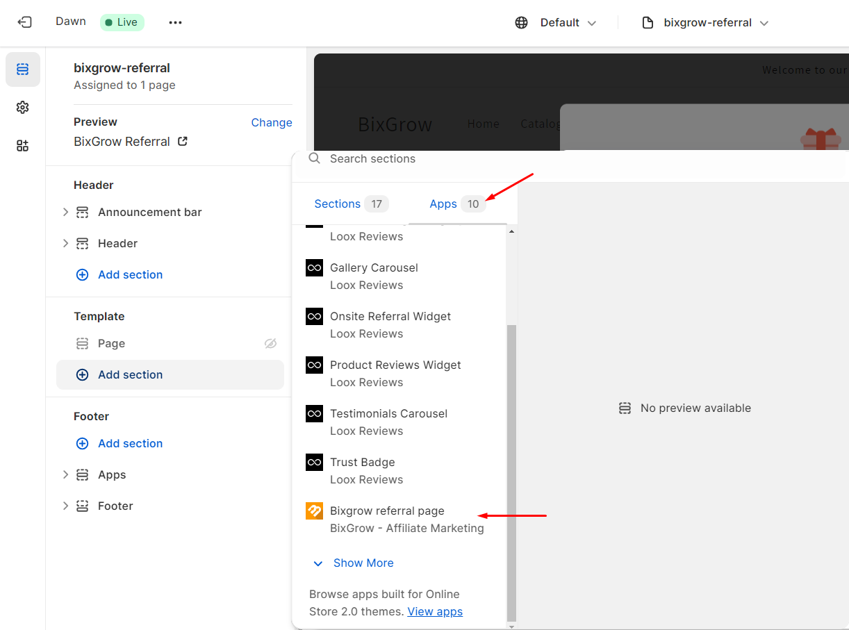The height and width of the screenshot is (630, 849).
Task: Click in the Search sections field
Action: click(410, 159)
